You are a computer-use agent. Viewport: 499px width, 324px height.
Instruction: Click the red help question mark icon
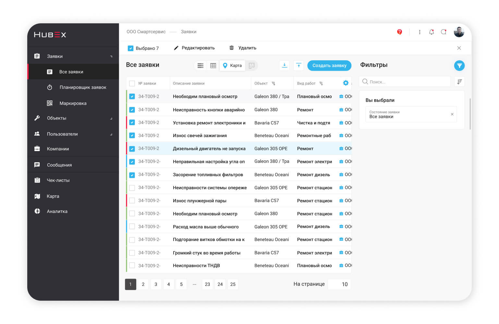click(x=399, y=32)
